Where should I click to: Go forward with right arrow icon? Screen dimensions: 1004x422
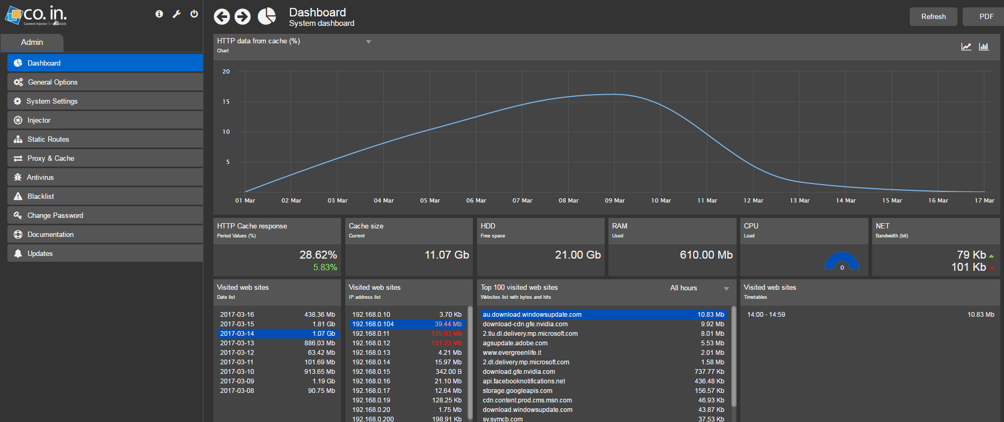pyautogui.click(x=243, y=17)
